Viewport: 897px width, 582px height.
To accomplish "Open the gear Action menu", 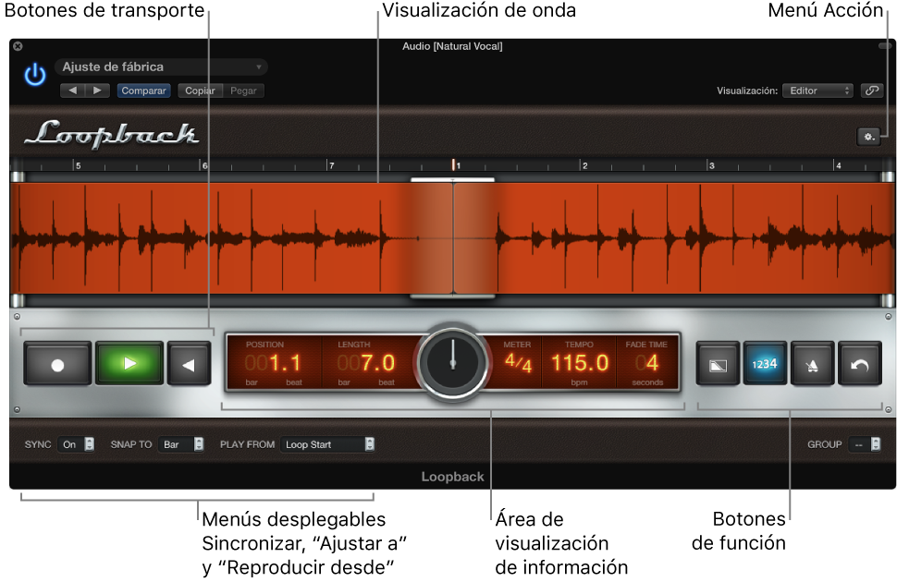I will (869, 137).
